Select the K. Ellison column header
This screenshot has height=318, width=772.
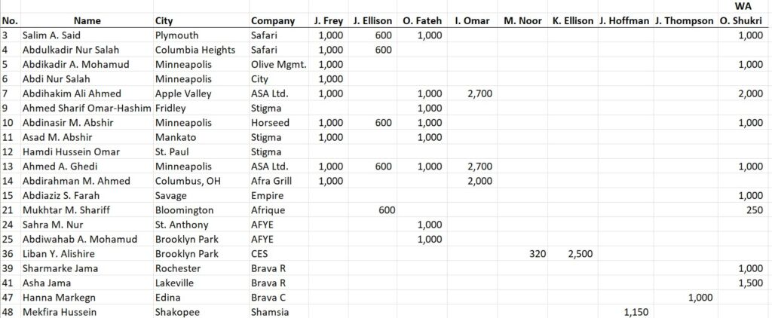click(572, 20)
